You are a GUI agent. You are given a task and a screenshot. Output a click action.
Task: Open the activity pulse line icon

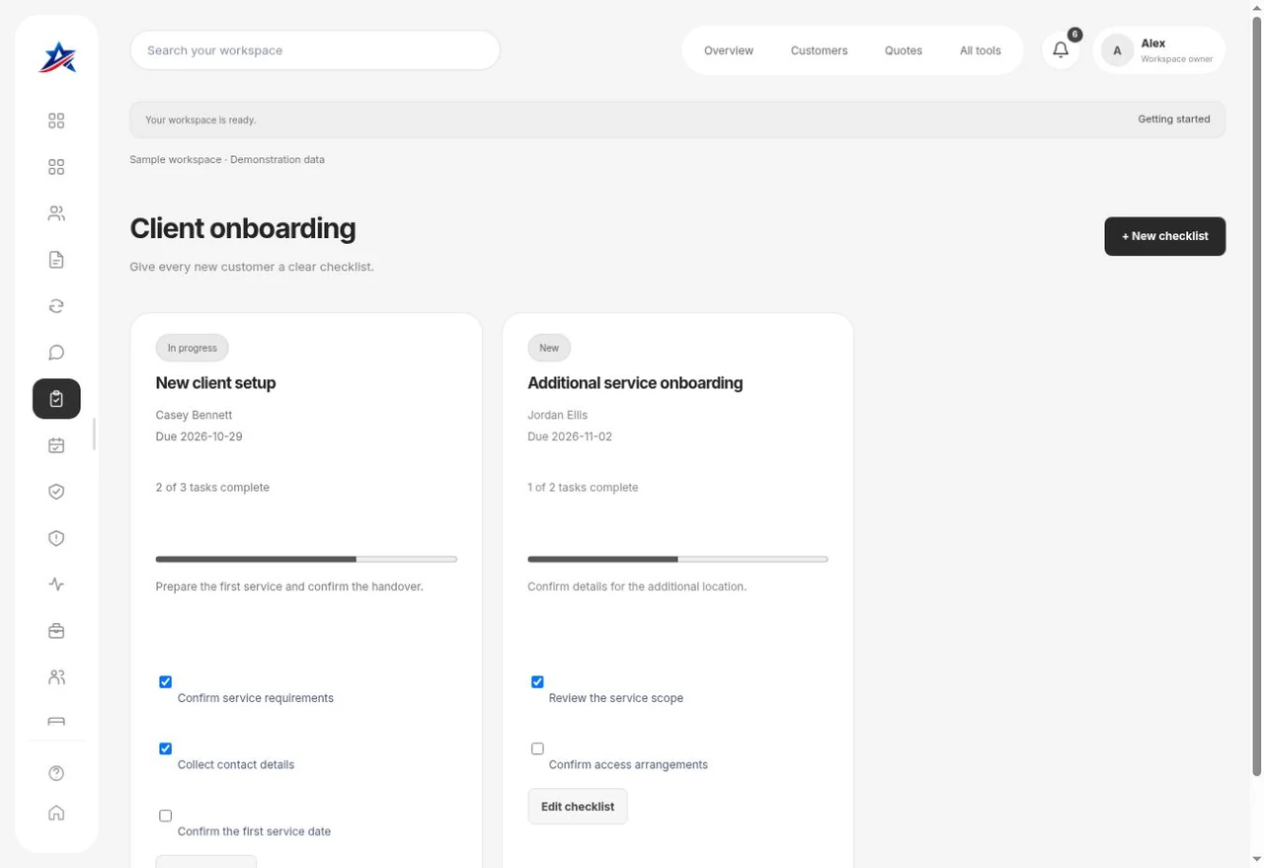pos(56,585)
